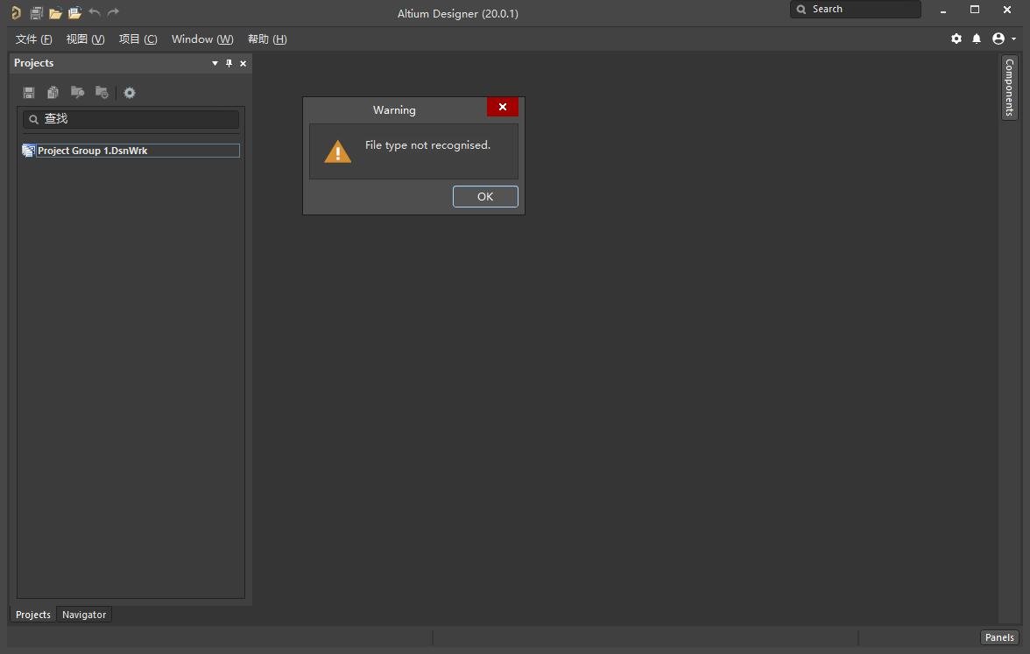Expand the Projects panel dropdown arrow

pos(215,63)
